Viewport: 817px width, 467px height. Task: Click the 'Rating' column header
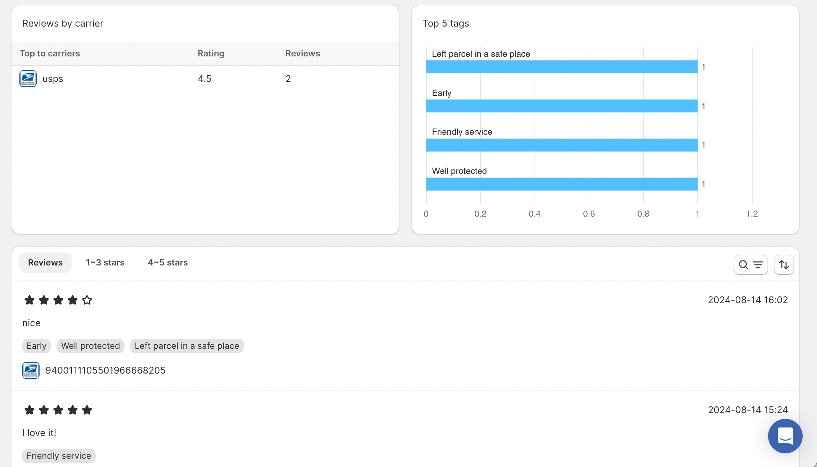point(211,54)
